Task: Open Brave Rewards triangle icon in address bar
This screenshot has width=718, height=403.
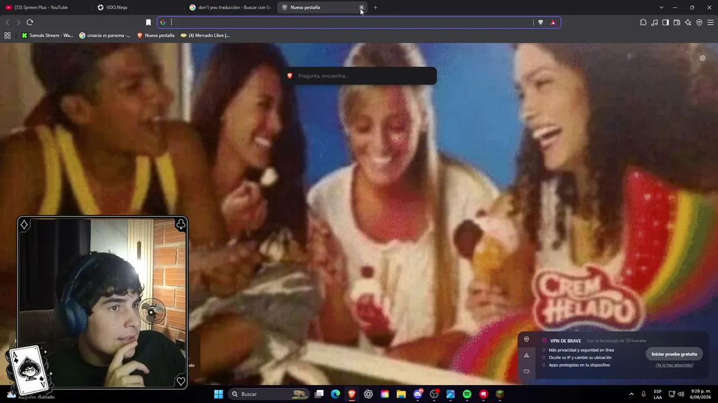Action: [x=553, y=22]
